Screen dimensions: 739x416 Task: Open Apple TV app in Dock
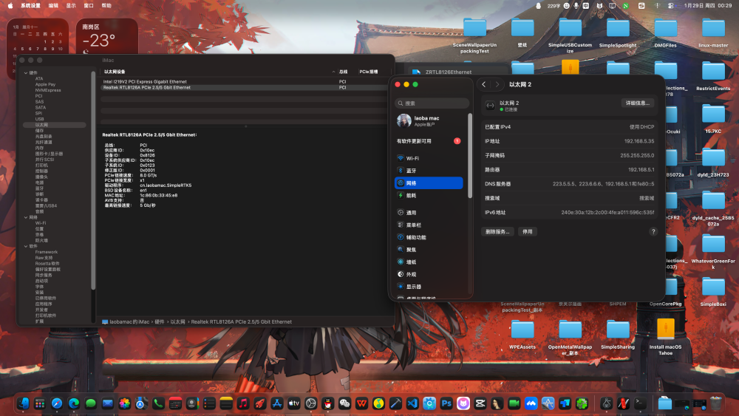pyautogui.click(x=293, y=403)
